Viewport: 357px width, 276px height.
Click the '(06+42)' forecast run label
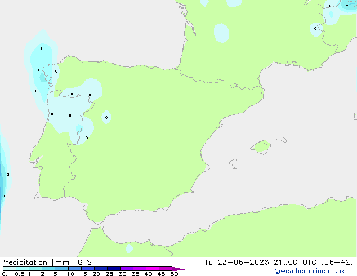(337, 262)
